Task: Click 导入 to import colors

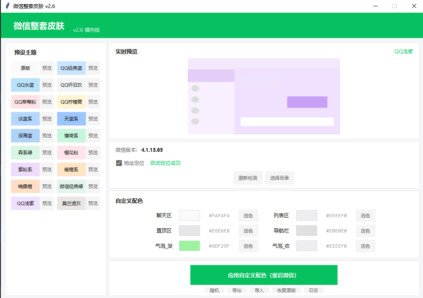Action: pos(259,290)
